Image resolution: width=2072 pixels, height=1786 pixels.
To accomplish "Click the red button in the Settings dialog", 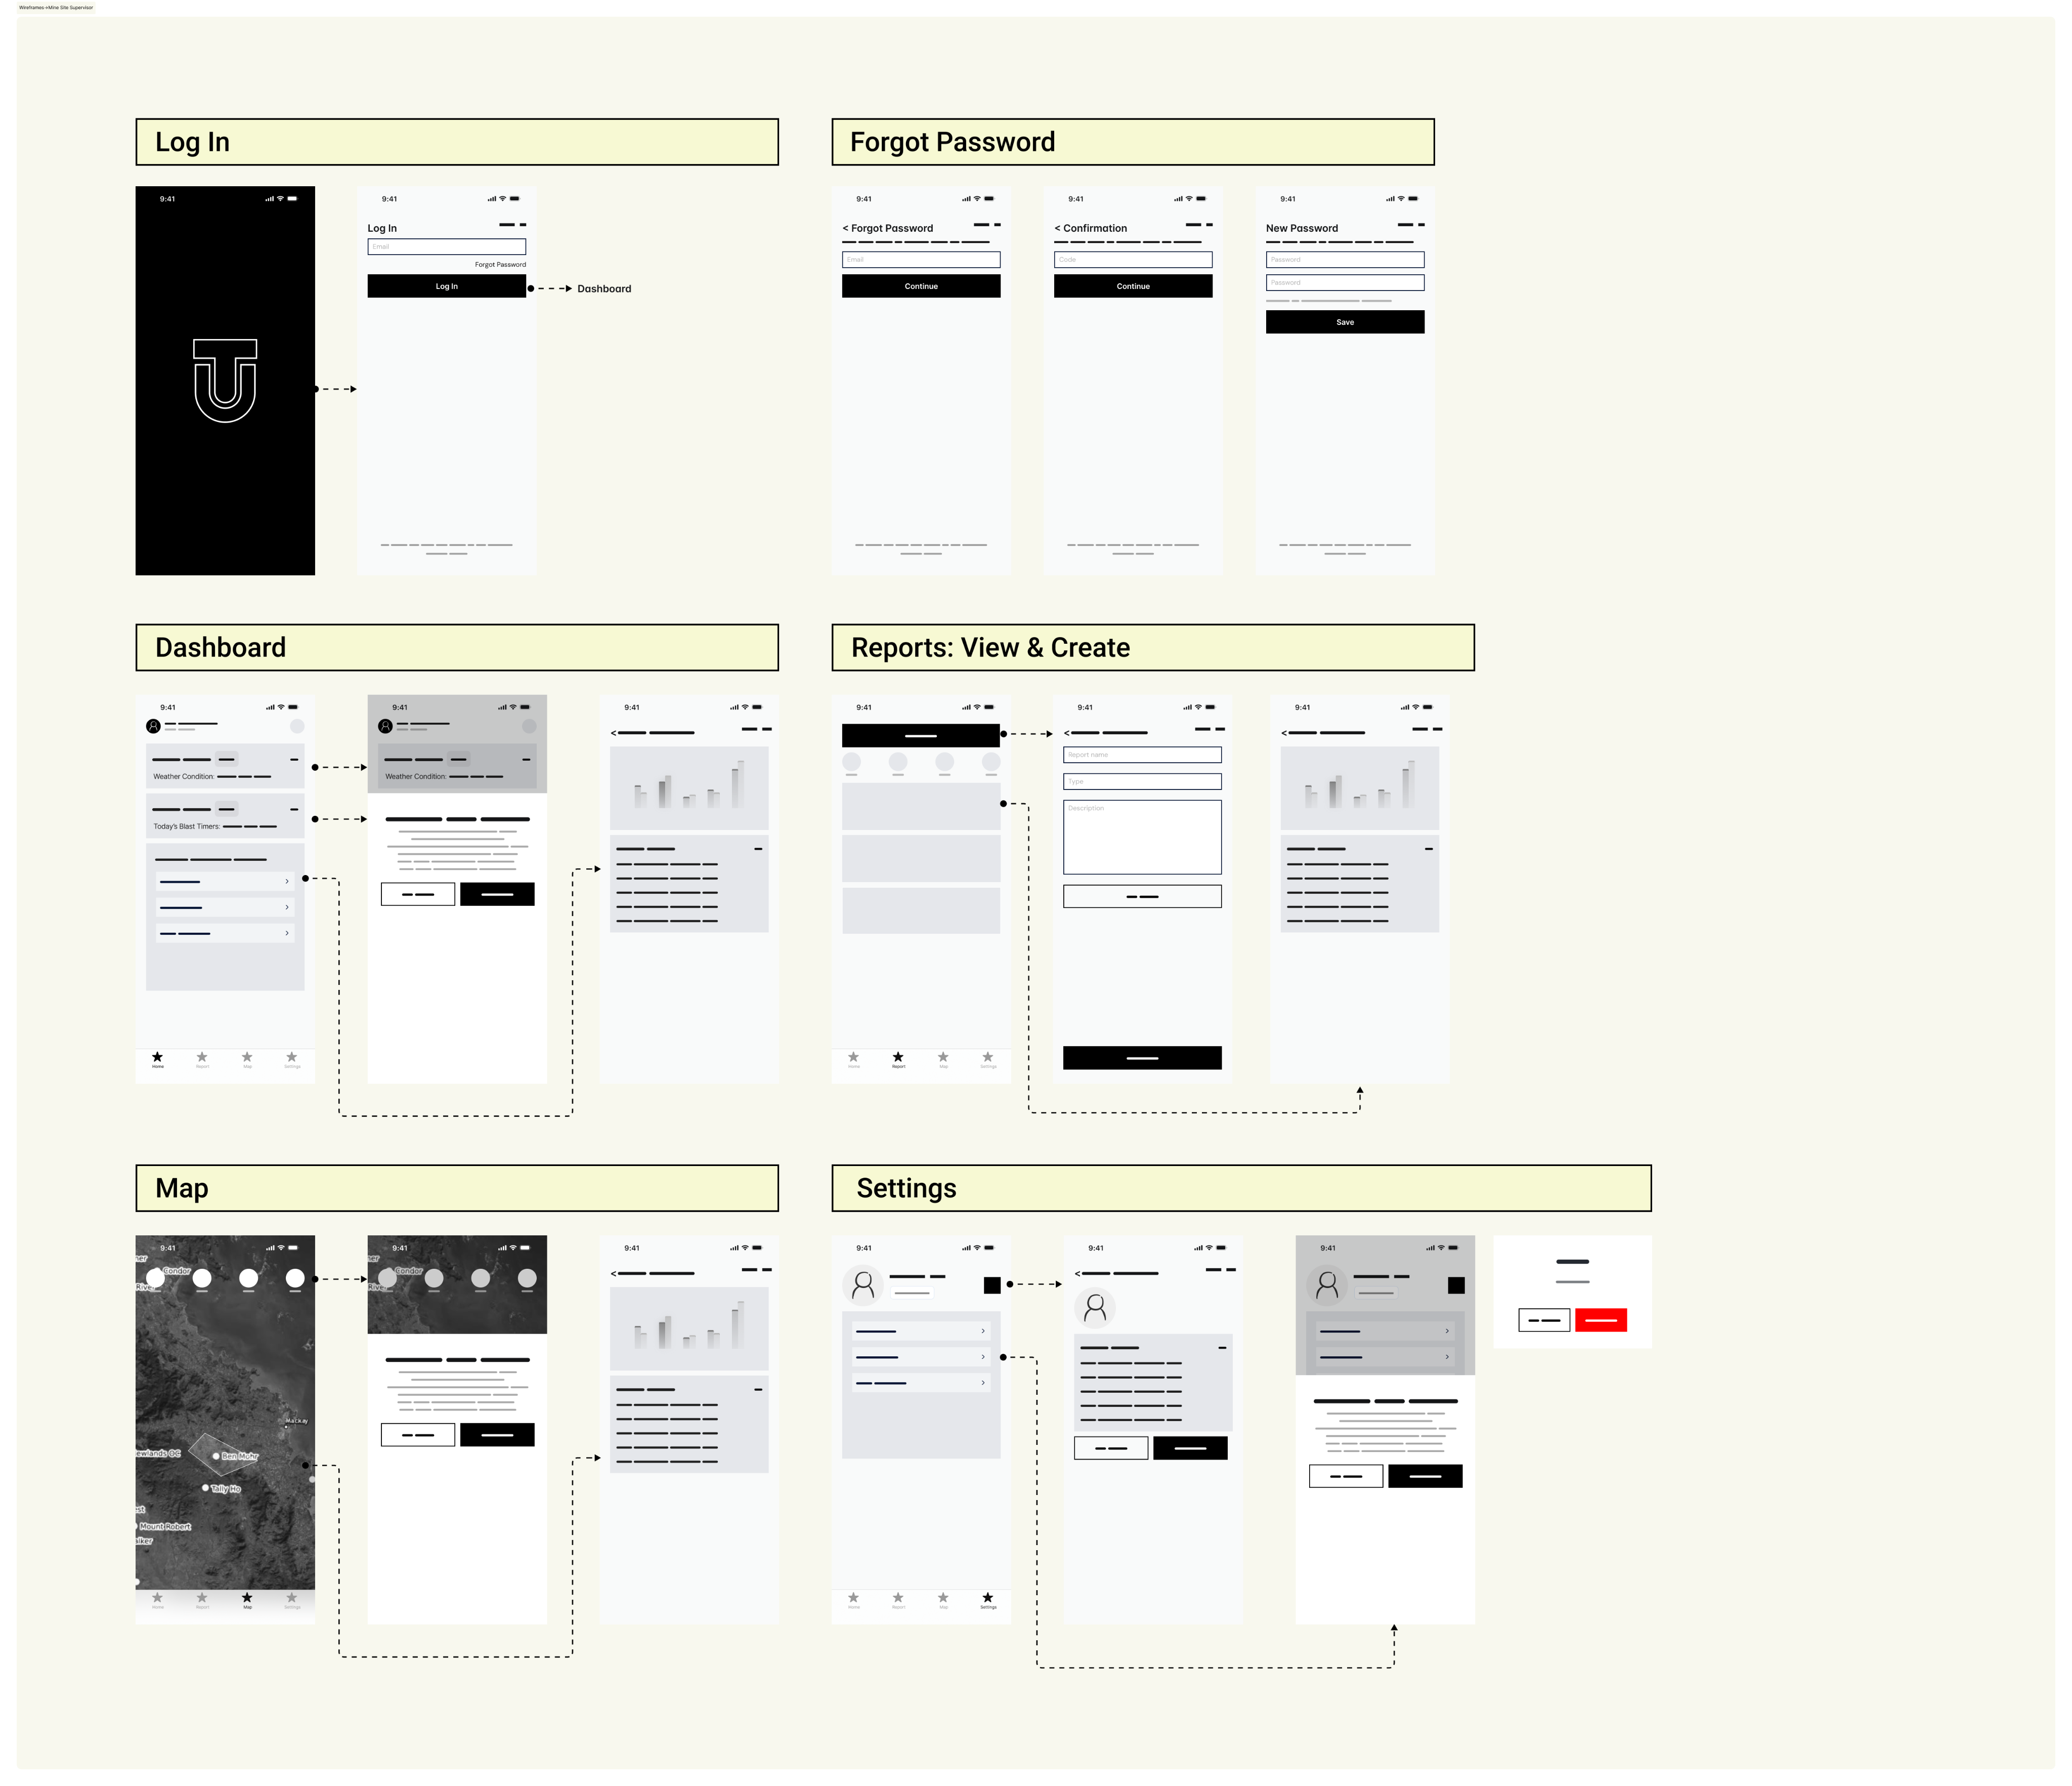I will [x=1600, y=1320].
